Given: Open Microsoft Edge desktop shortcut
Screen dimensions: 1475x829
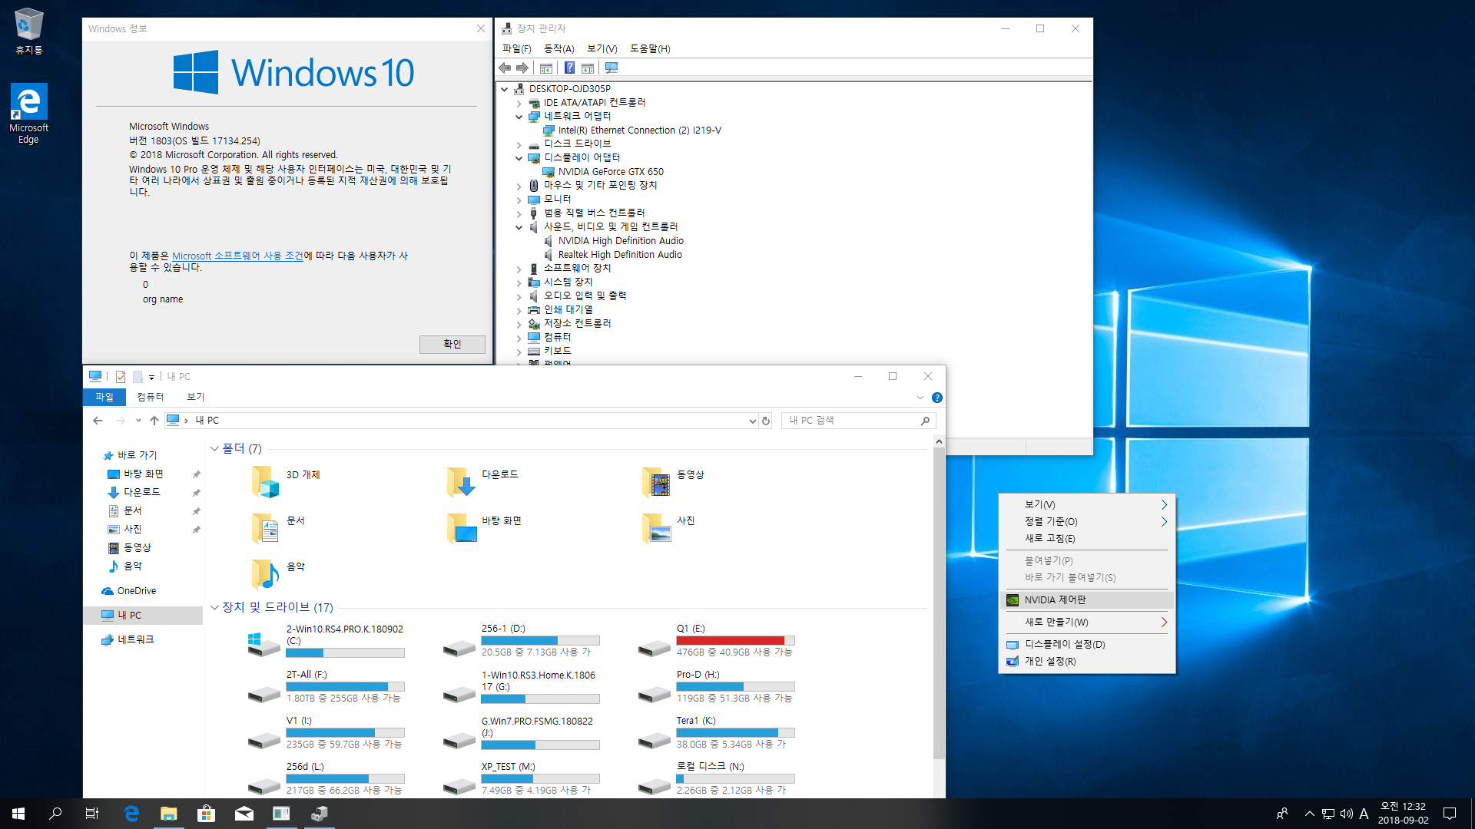Looking at the screenshot, I should (x=29, y=114).
